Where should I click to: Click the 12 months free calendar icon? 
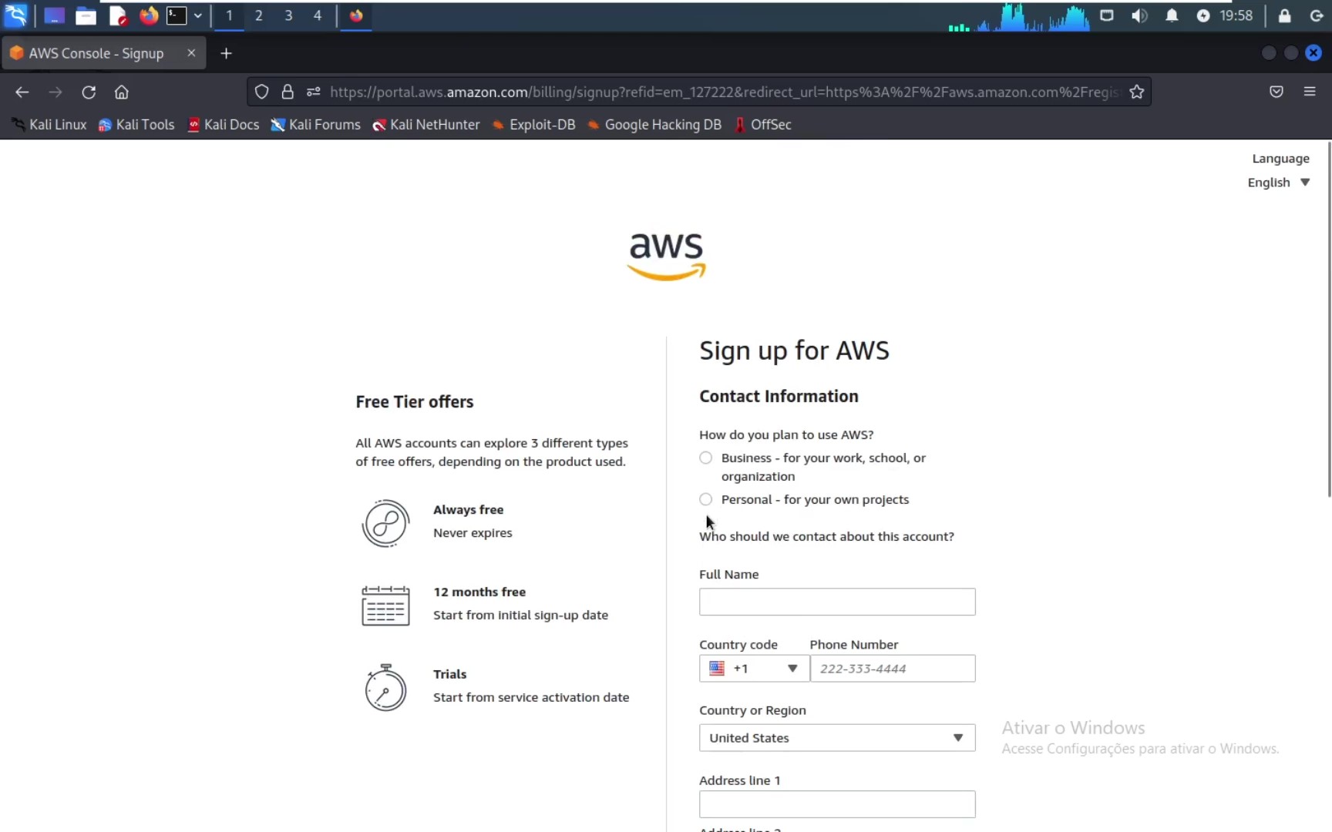point(385,606)
